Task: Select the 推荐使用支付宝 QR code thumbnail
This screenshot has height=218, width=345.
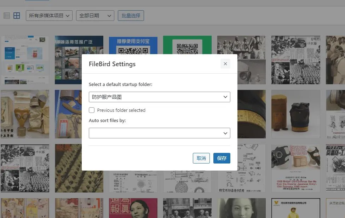Action: click(133, 45)
